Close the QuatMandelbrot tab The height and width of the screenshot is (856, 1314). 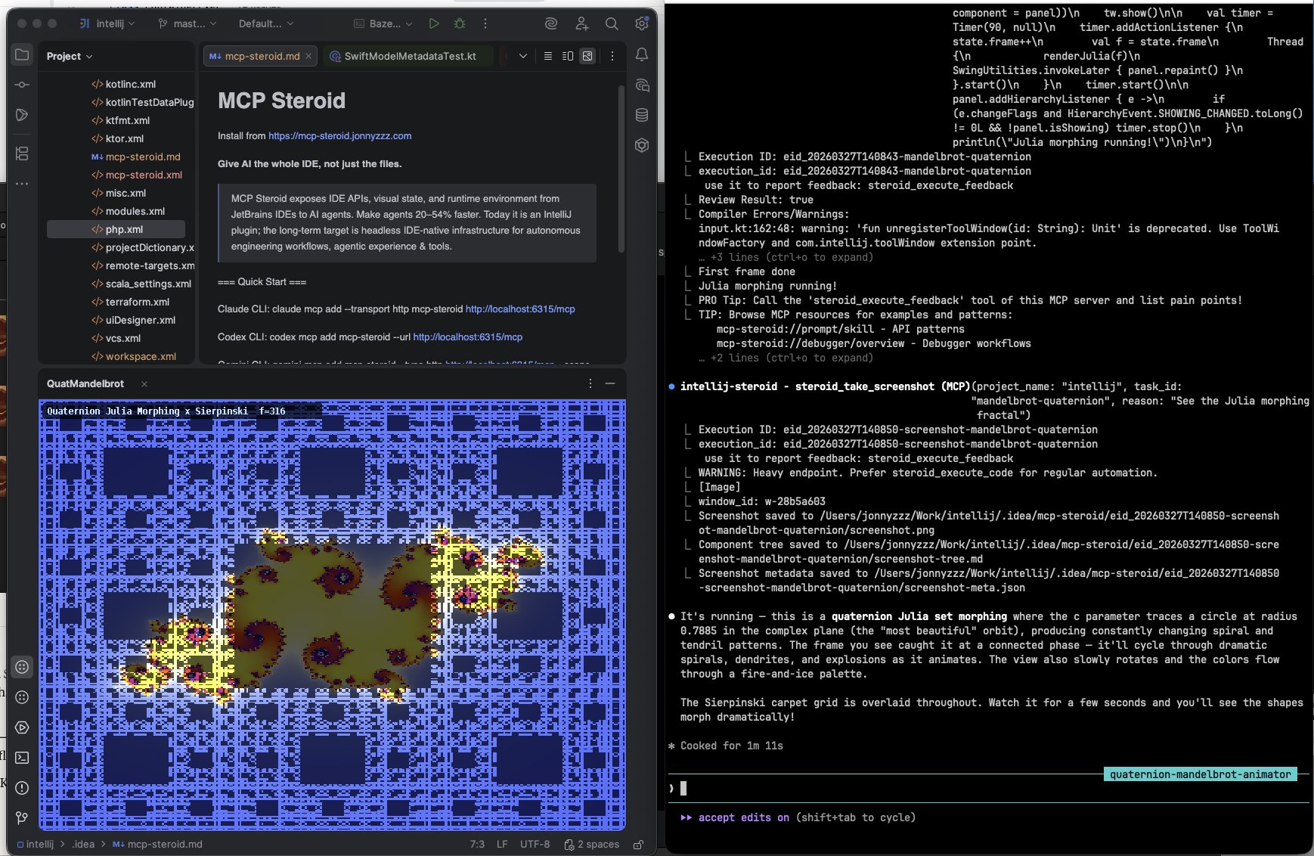(144, 384)
